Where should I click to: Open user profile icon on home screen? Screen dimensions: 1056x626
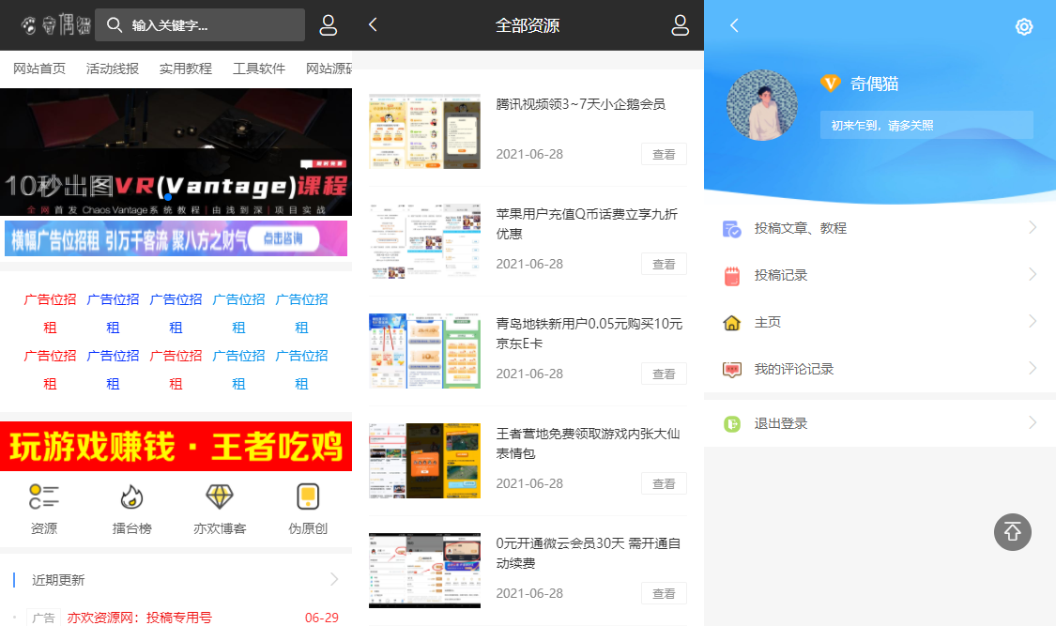pyautogui.click(x=328, y=25)
